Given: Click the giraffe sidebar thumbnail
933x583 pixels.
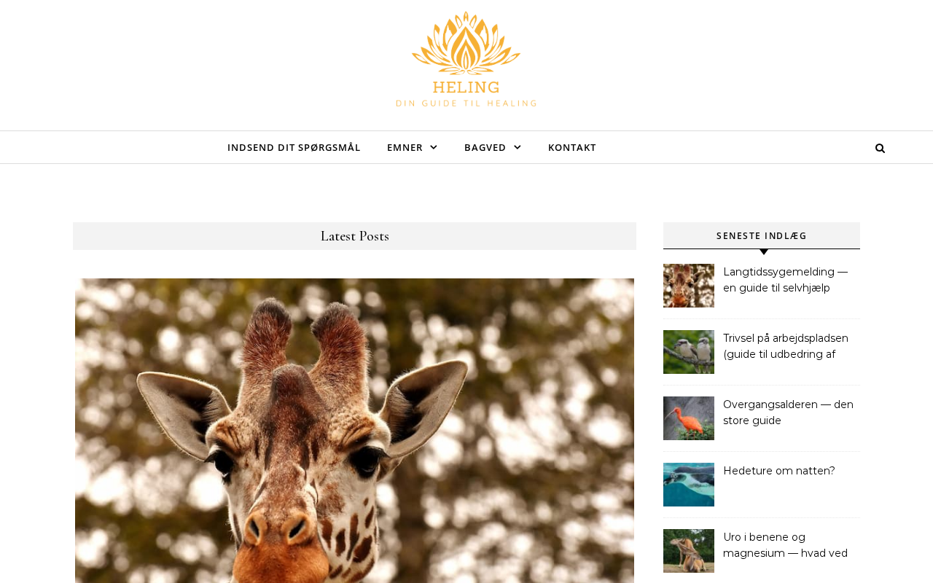Looking at the screenshot, I should [x=689, y=286].
